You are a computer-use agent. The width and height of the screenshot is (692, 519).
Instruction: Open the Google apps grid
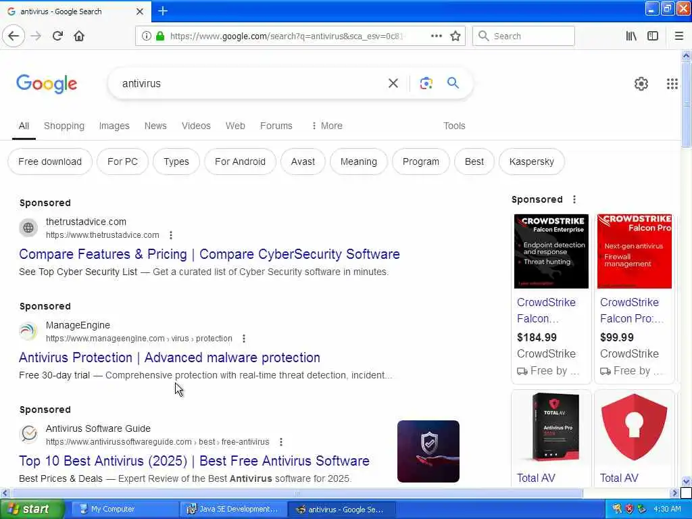672,83
